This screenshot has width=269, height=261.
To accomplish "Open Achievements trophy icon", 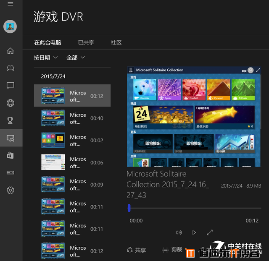I will [x=10, y=120].
